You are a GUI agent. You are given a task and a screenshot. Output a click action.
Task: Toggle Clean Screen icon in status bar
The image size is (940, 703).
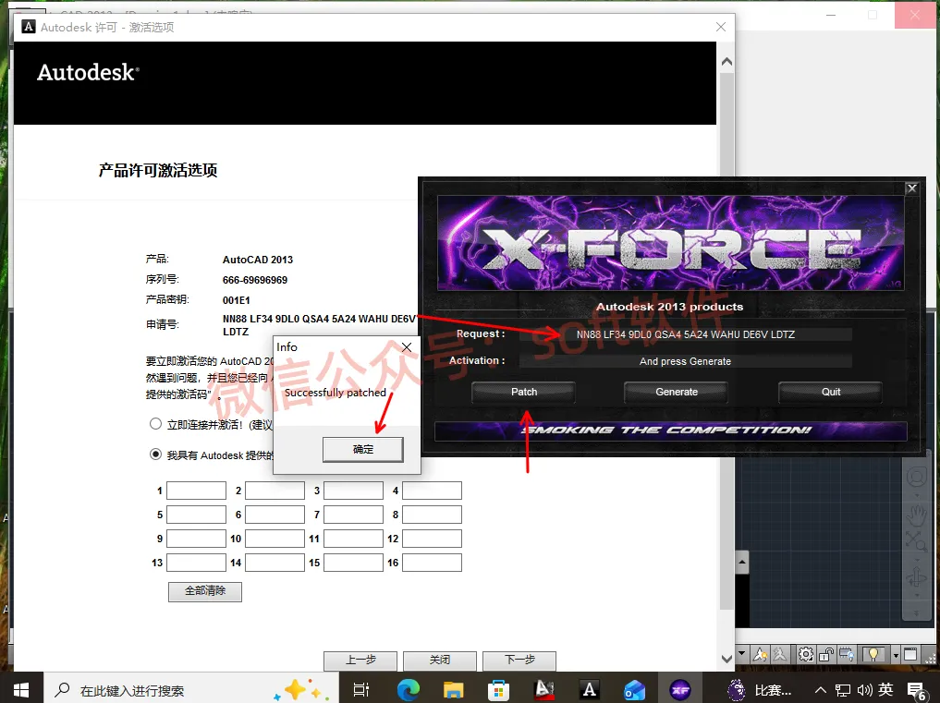pyautogui.click(x=910, y=654)
